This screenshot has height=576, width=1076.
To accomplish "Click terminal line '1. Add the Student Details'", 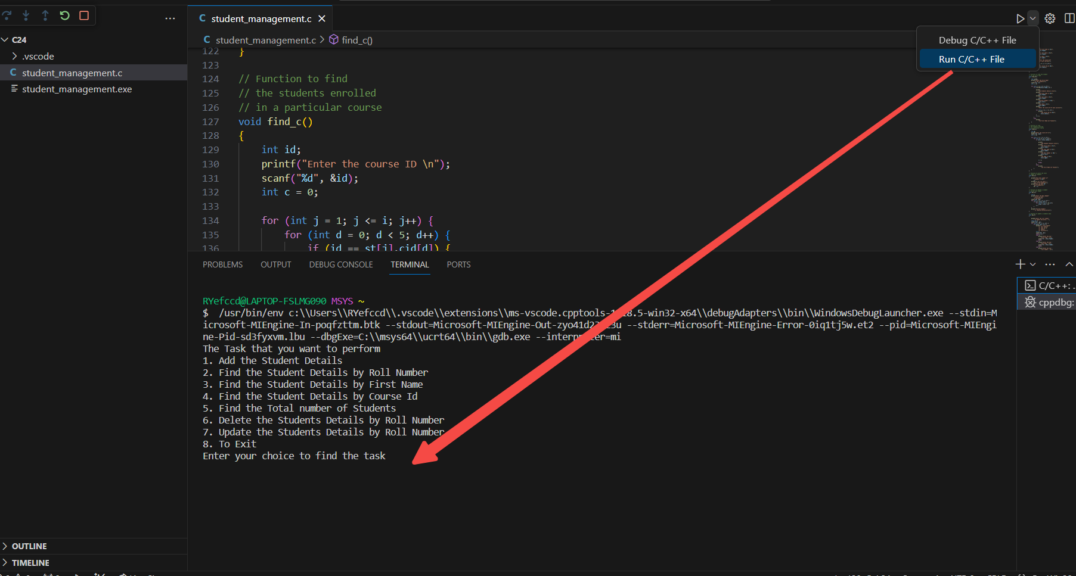I will click(x=272, y=360).
